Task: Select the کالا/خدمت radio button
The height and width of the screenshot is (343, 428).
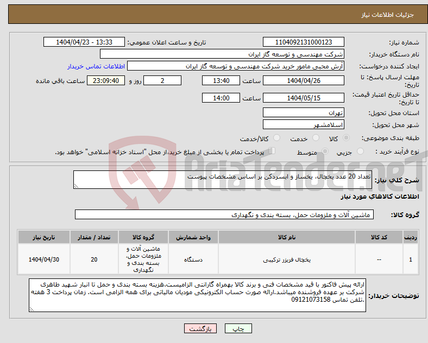Action: [277, 138]
